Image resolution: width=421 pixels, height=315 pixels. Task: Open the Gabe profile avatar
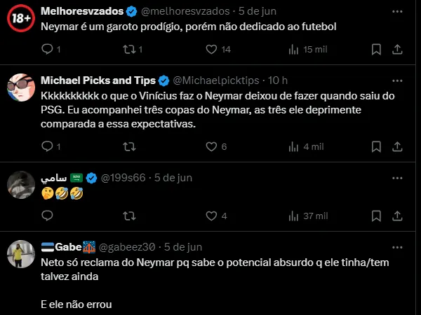21,253
